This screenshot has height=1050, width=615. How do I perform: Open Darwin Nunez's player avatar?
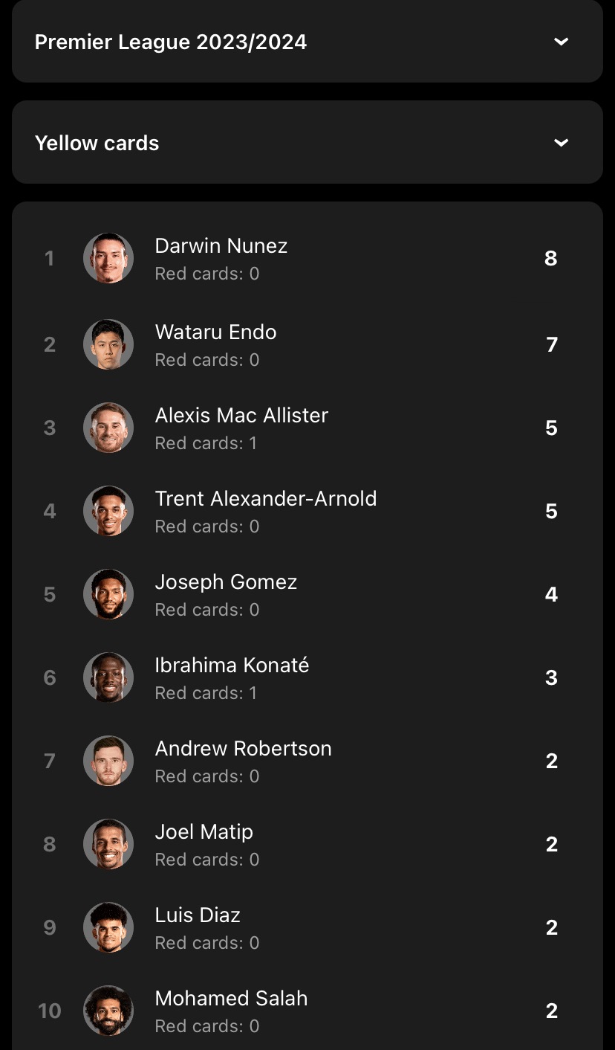point(108,258)
